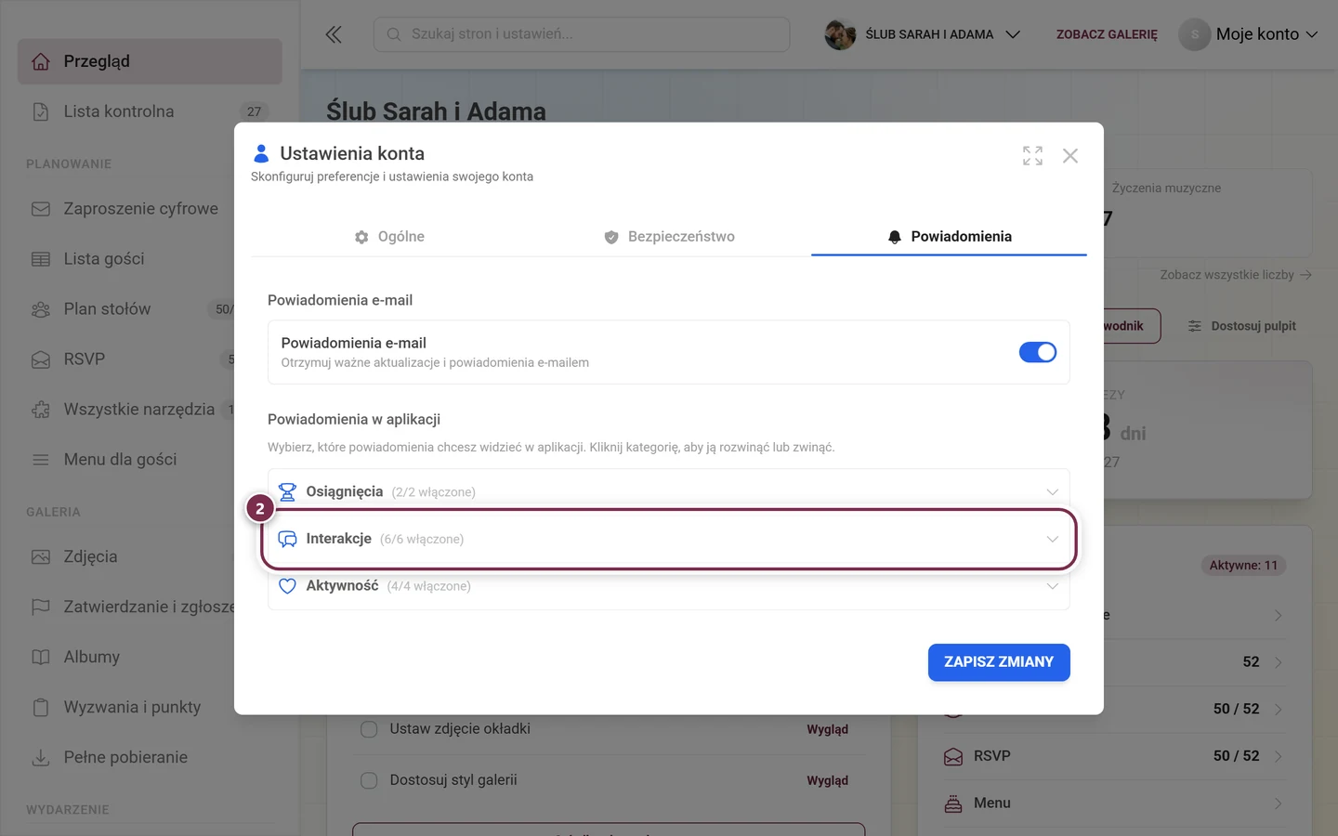The image size is (1338, 836).
Task: Click the people icon for Plan stołów
Action: point(41,309)
